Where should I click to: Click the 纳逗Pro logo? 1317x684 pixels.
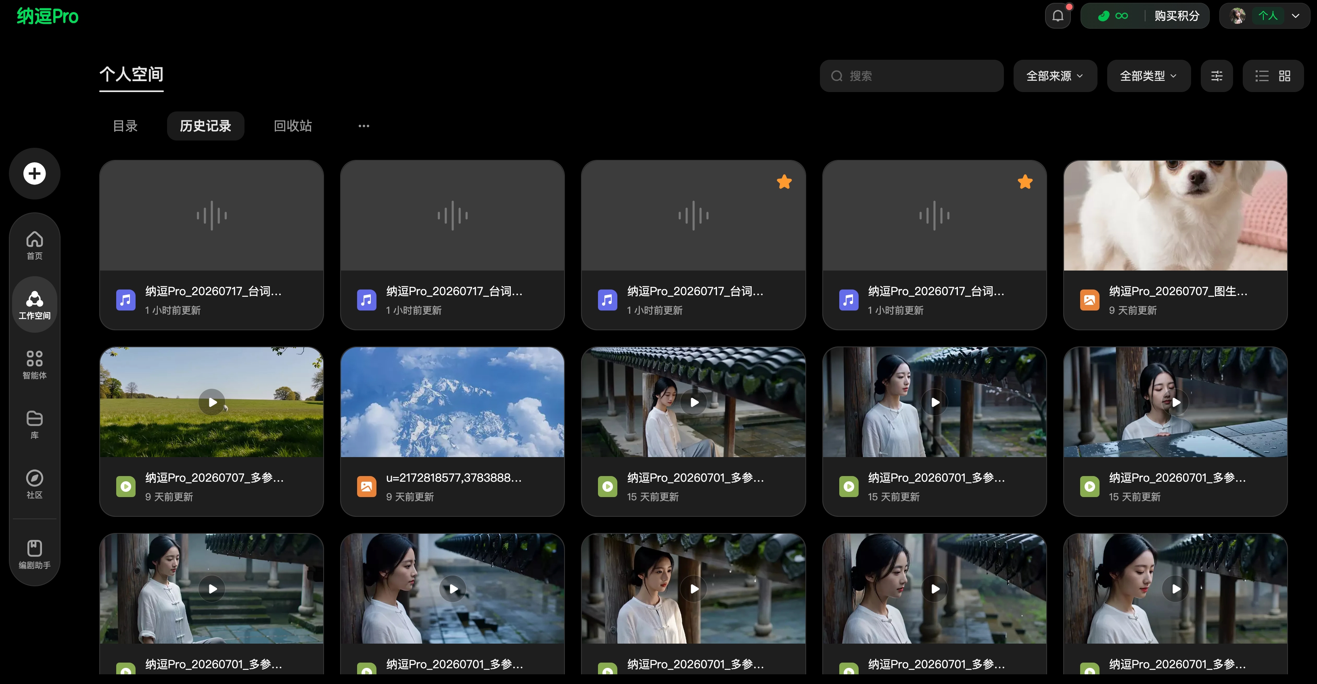pos(48,16)
